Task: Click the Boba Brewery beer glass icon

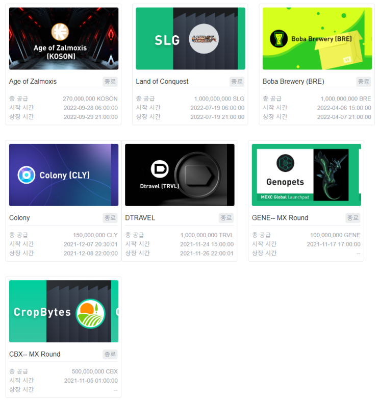Action: point(279,39)
